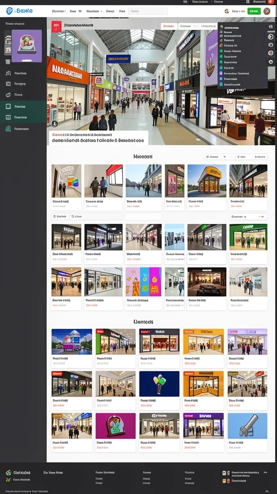Open the first nav menu with dropdown arrow
This screenshot has width=277, height=494.
(x=59, y=11)
